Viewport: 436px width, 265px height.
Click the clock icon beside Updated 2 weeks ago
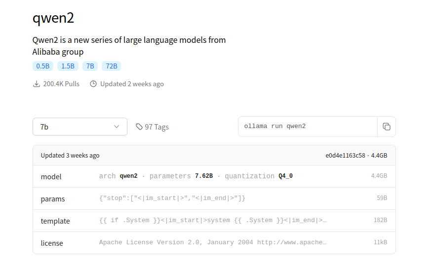pos(93,84)
